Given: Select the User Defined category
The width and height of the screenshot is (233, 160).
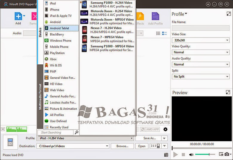Looking at the screenshot, I should pyautogui.click(x=61, y=121).
